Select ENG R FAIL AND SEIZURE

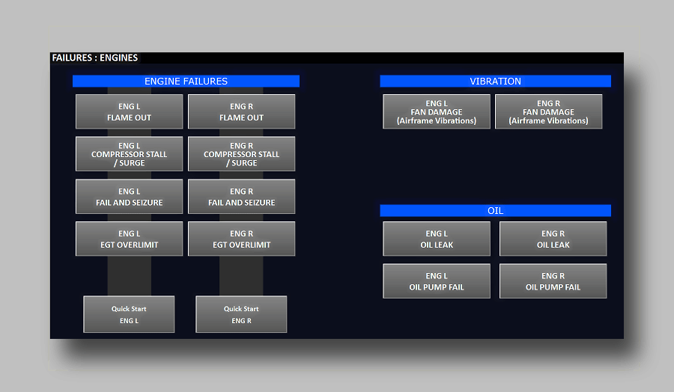241,197
